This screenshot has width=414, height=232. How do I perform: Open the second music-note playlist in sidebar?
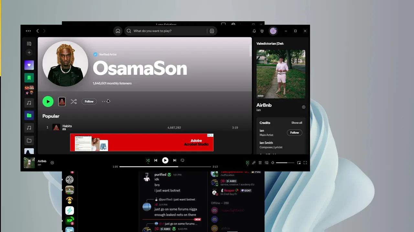click(29, 128)
